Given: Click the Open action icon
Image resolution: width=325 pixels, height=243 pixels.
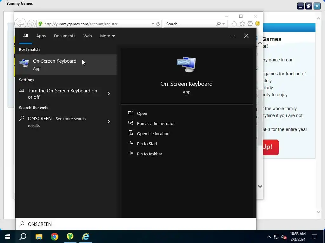Looking at the screenshot, I should (130, 113).
